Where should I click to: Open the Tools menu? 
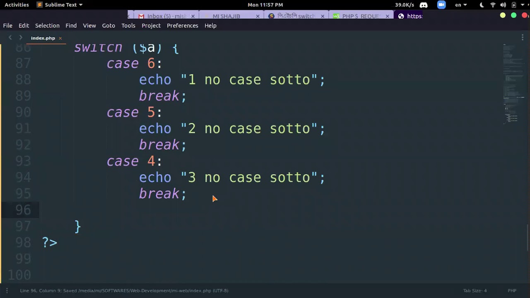tap(128, 25)
